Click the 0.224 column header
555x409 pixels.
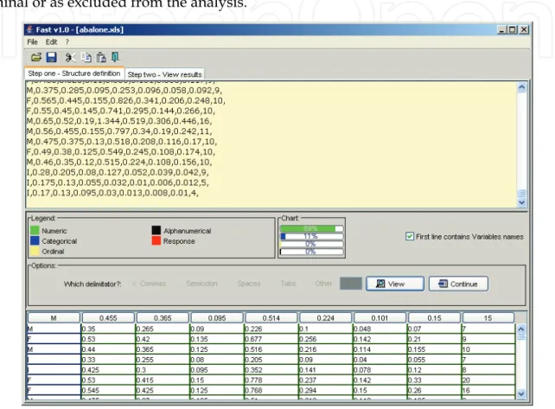326,318
